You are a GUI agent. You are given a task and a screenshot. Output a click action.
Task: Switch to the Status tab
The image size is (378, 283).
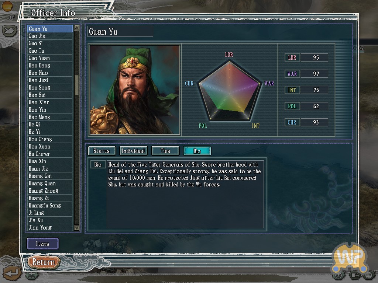(102, 151)
